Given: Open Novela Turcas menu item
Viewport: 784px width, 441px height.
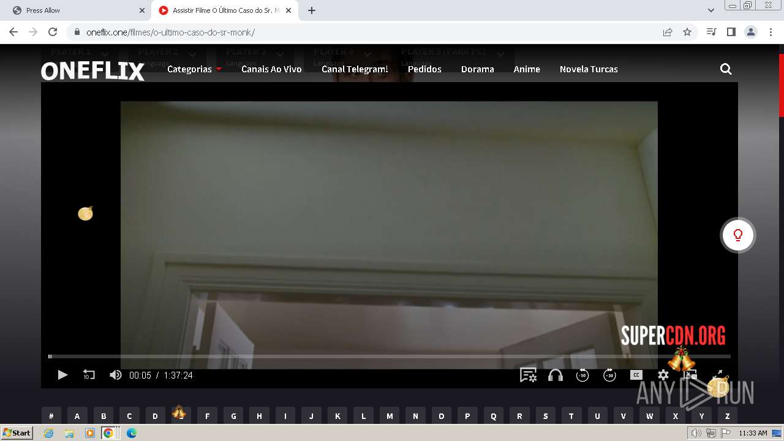Looking at the screenshot, I should pos(589,69).
